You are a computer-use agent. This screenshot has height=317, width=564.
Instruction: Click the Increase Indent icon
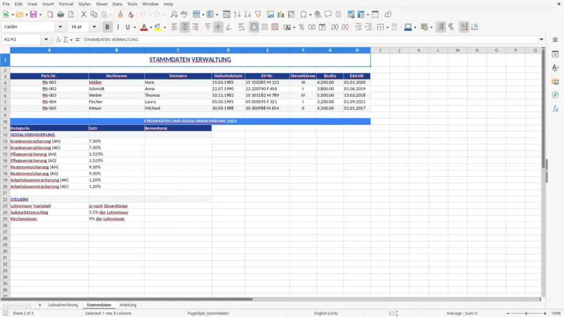358,27
